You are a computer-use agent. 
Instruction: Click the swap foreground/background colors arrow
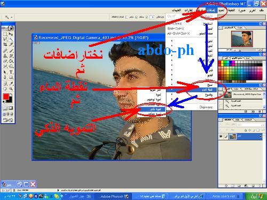click(11, 94)
